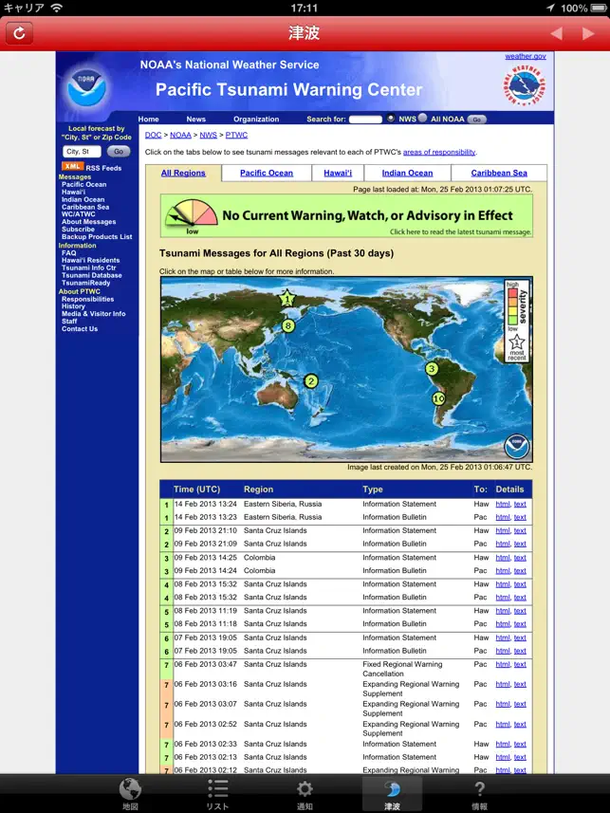This screenshot has width=610, height=813.
Task: Open the 情報 info tab
Action: click(479, 794)
